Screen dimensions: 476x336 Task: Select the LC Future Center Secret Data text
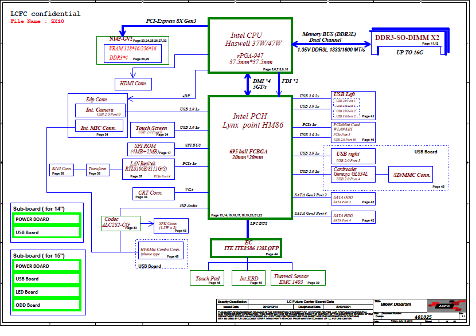[x=310, y=302]
